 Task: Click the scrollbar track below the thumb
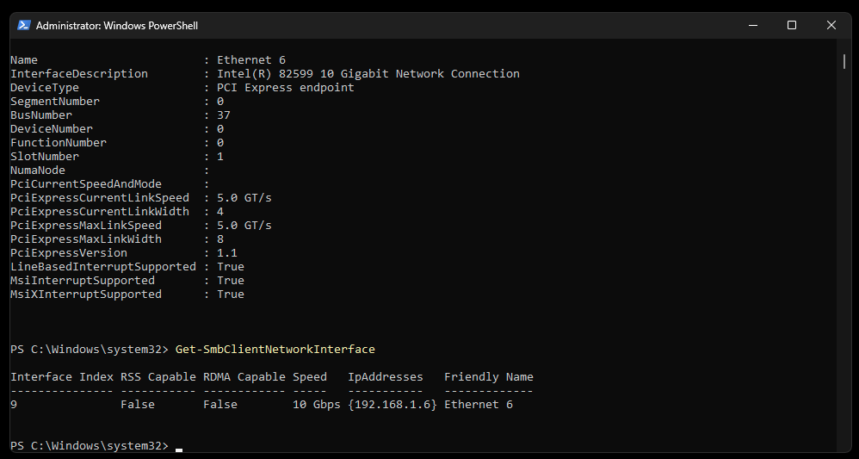[x=844, y=258]
